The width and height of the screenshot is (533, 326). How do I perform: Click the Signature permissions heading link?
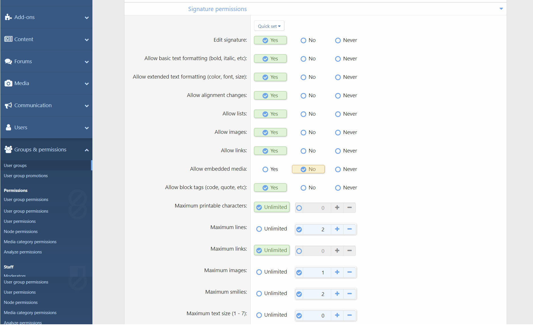[217, 9]
